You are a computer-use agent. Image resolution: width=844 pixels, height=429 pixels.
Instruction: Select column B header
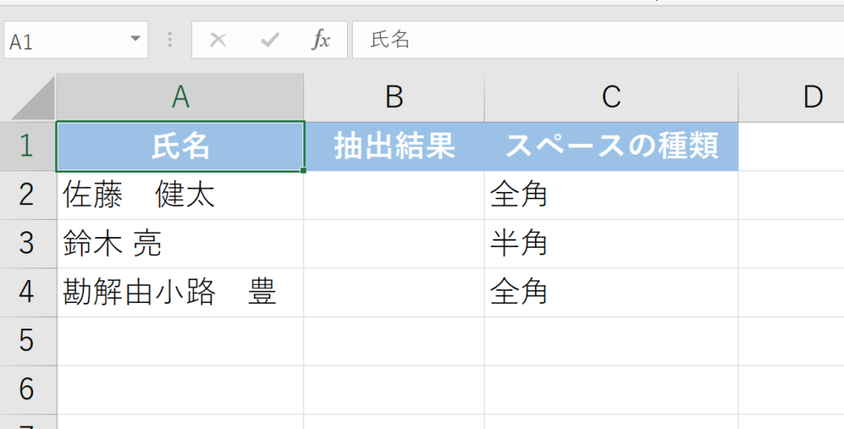(x=394, y=97)
